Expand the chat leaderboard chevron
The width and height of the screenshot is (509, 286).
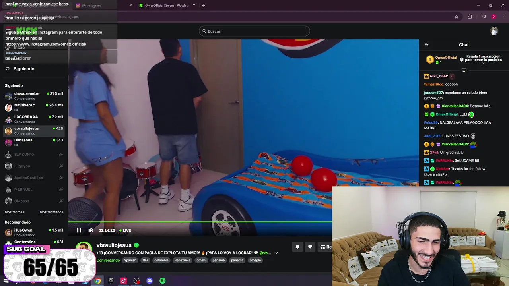(x=464, y=70)
